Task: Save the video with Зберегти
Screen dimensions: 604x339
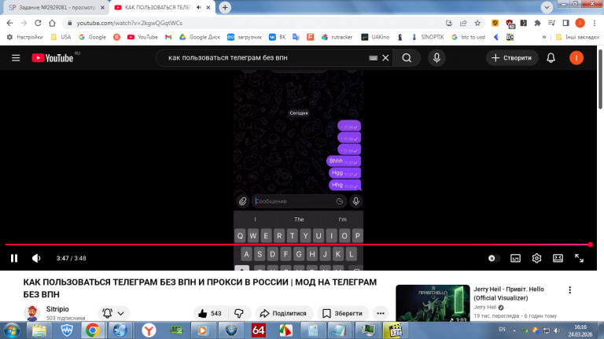Action: point(342,313)
